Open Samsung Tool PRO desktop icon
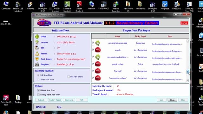 pos(189,7)
